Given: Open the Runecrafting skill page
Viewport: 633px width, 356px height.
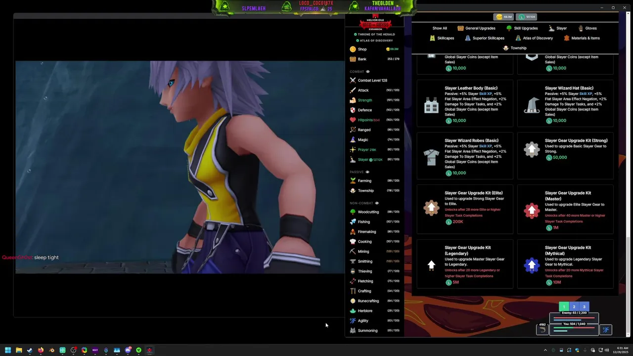Looking at the screenshot, I should coord(375,301).
